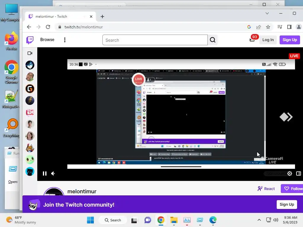Open the video player settings gear

(289, 174)
